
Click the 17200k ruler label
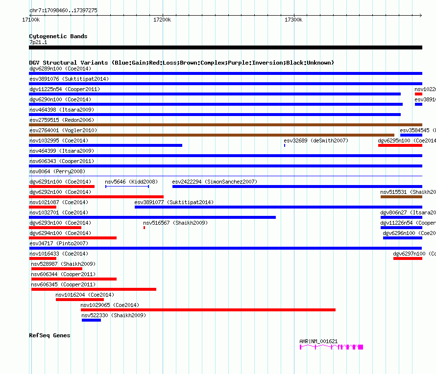click(162, 20)
